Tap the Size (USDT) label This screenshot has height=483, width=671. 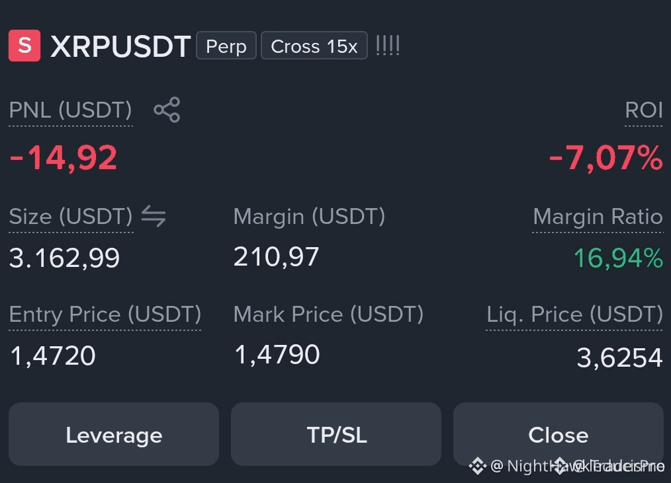pyautogui.click(x=71, y=216)
